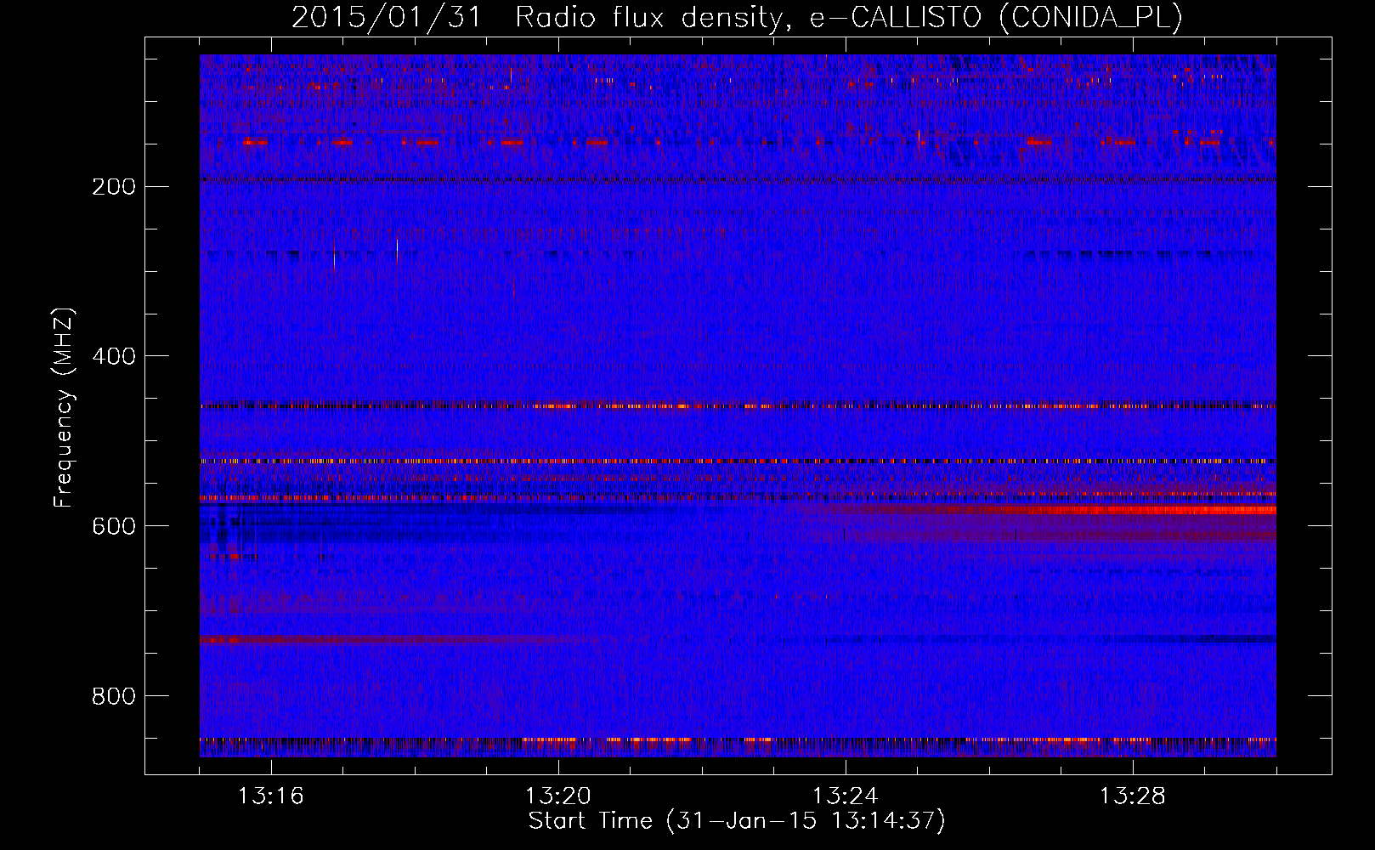The height and width of the screenshot is (850, 1375).
Task: Click the 13:20 time tick label
Action: [558, 796]
